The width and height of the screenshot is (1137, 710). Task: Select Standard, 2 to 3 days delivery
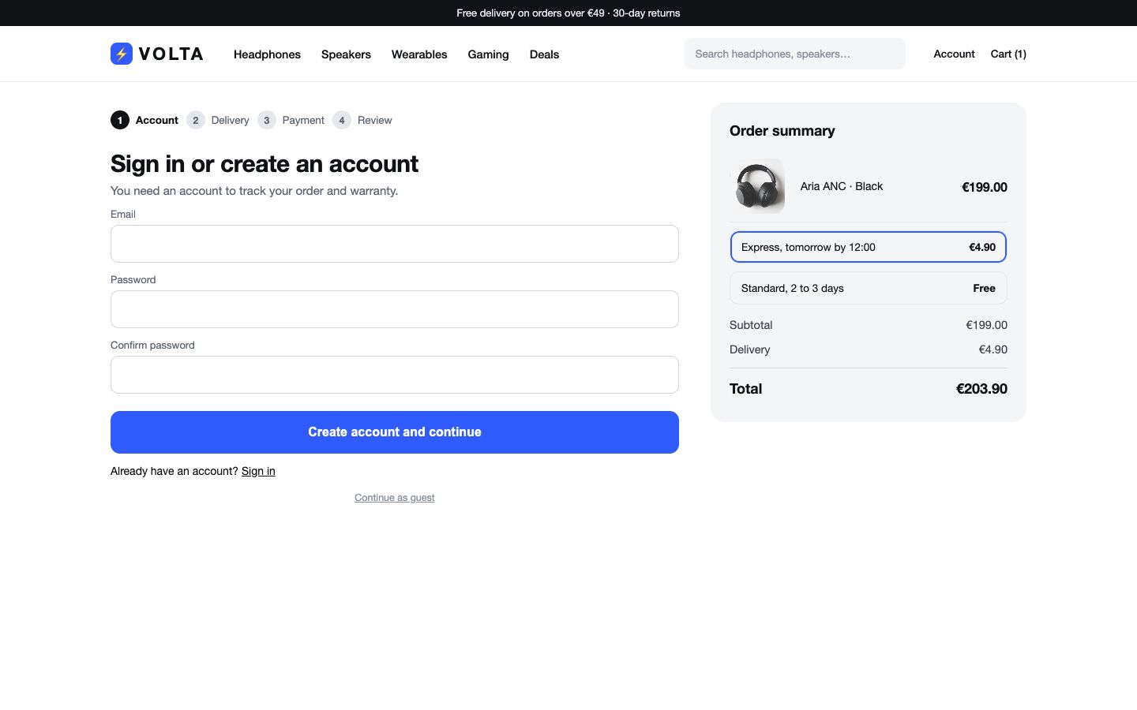[869, 288]
